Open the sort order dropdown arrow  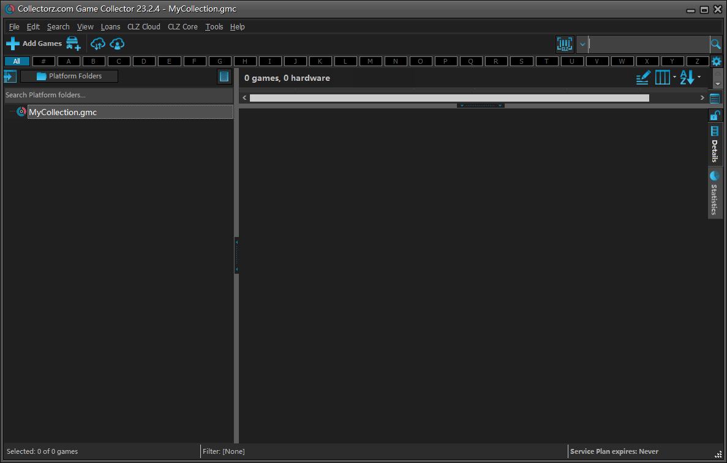coord(699,77)
